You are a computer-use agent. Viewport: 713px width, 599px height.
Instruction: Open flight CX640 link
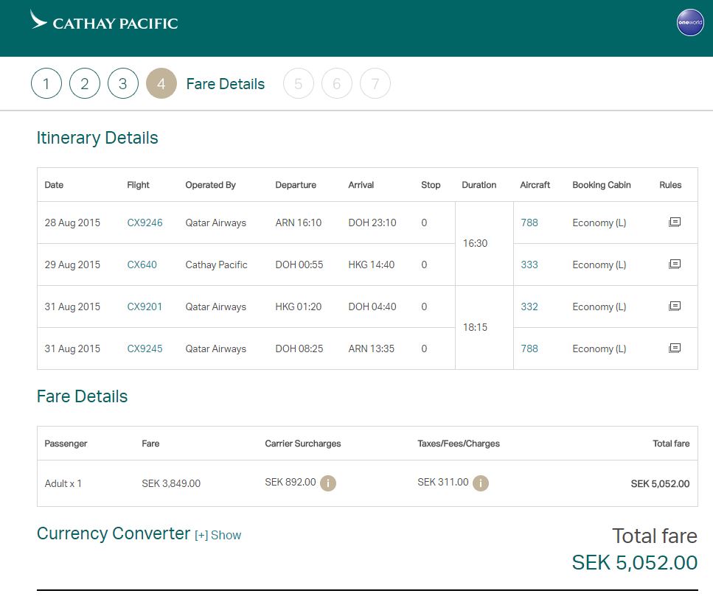(x=142, y=265)
